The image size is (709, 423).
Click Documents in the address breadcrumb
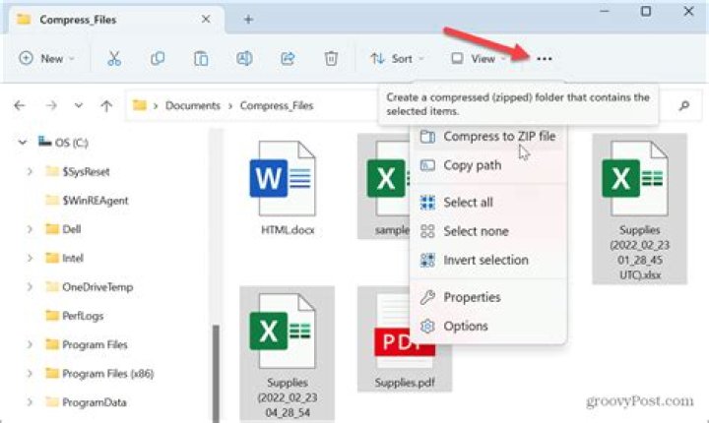[192, 105]
